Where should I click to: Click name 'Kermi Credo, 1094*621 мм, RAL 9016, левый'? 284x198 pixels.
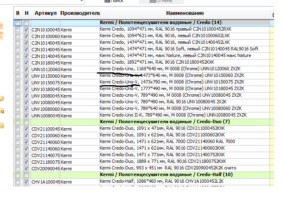[165, 36]
